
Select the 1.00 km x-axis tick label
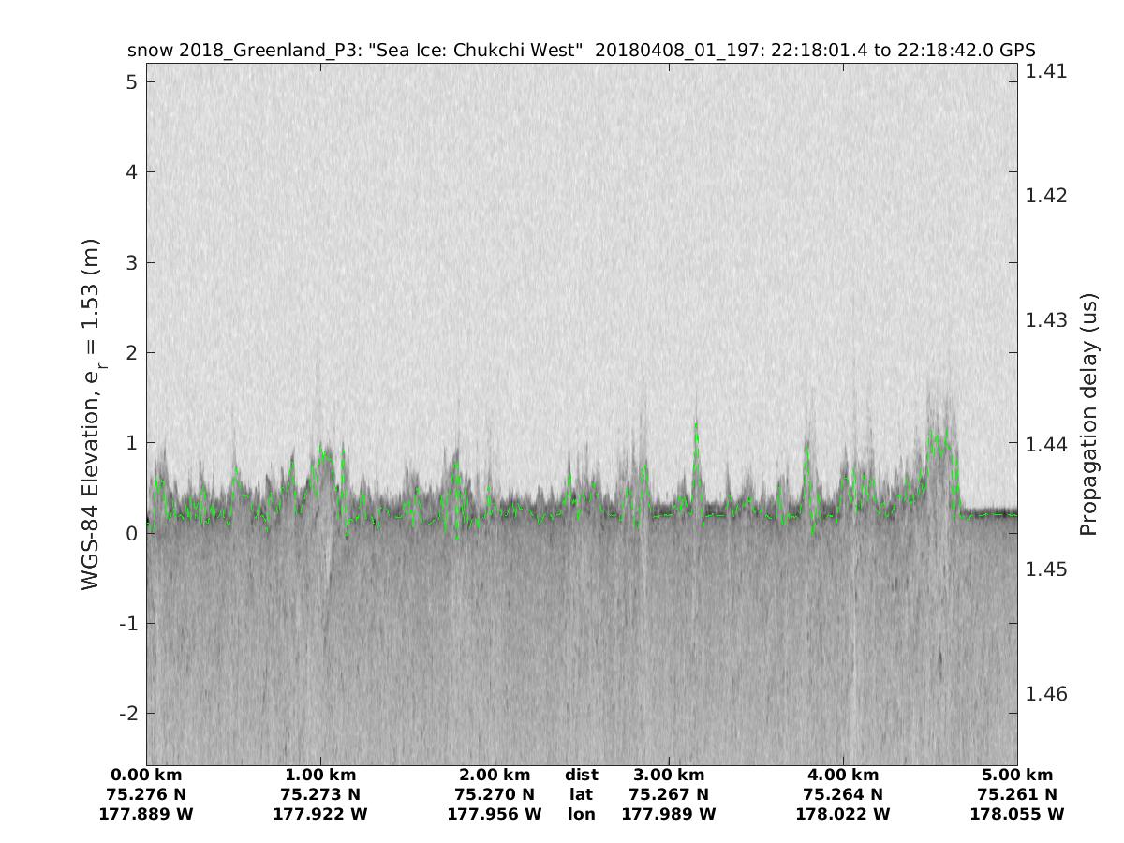(x=320, y=776)
